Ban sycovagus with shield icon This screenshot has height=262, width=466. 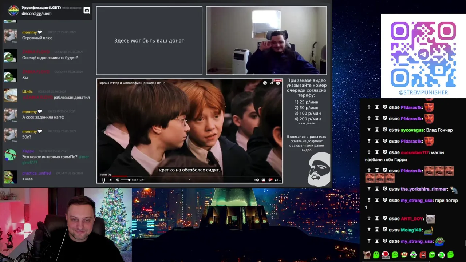(x=385, y=130)
